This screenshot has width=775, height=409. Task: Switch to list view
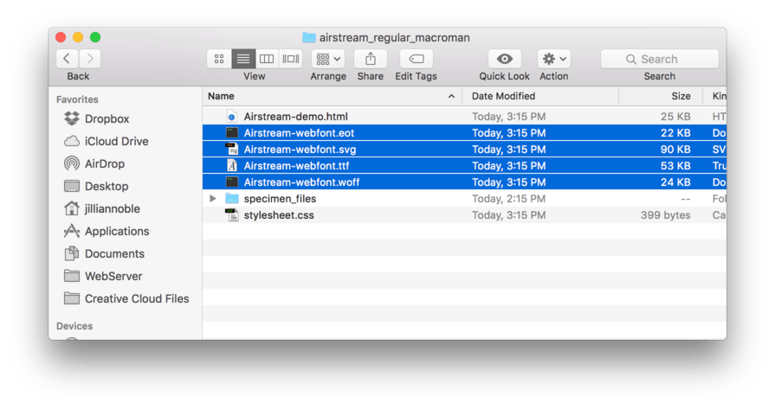243,59
